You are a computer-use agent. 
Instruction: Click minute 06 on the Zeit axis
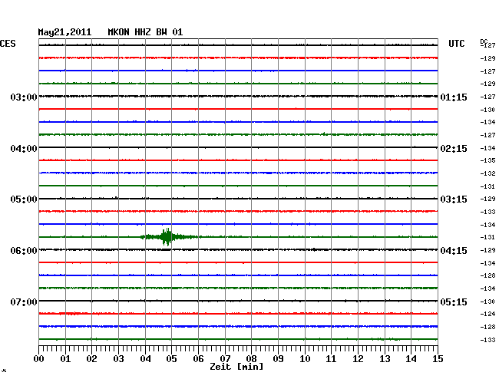pos(198,358)
